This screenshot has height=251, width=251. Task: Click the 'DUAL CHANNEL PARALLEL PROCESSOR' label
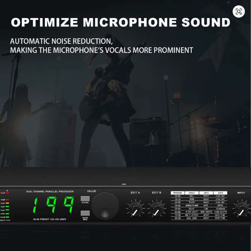point(50,191)
